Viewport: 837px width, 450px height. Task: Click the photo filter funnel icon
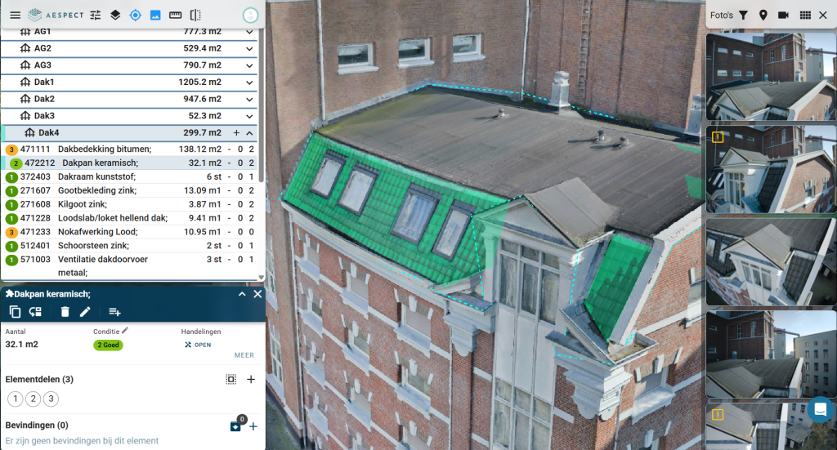[743, 15]
